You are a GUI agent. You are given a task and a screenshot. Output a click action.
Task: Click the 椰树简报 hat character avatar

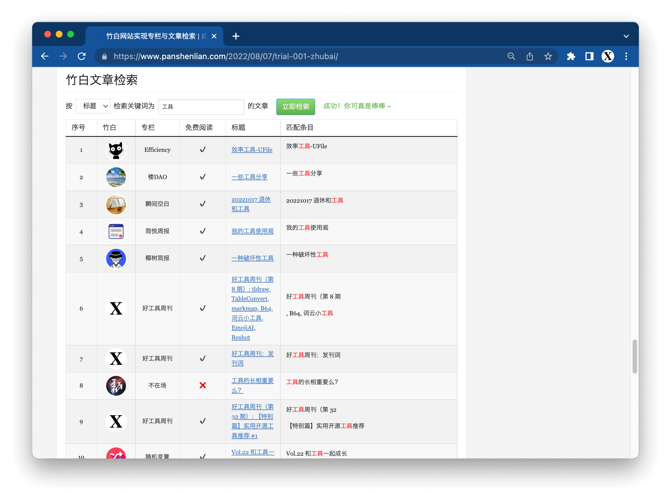tap(116, 258)
